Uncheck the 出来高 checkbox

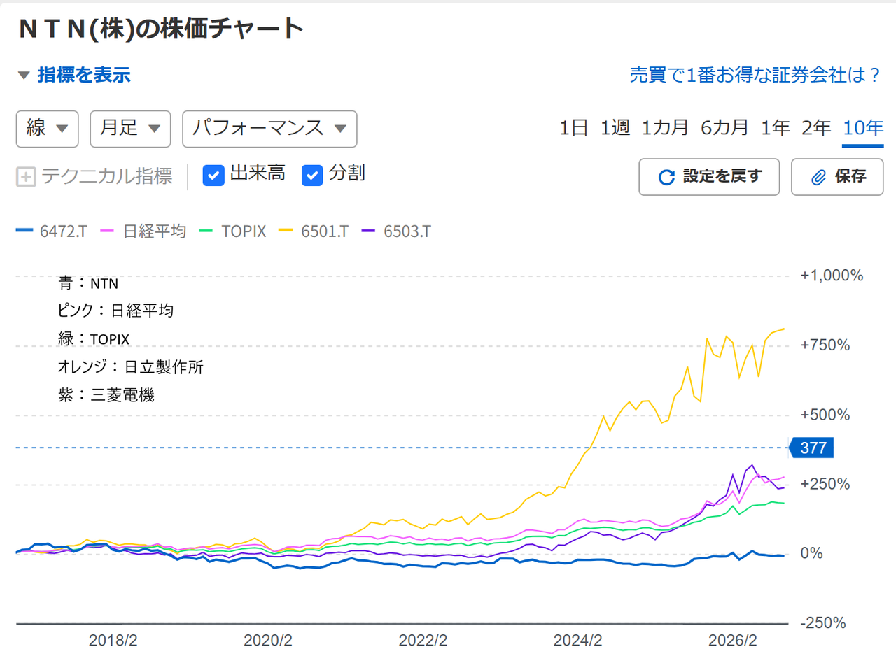(x=213, y=176)
